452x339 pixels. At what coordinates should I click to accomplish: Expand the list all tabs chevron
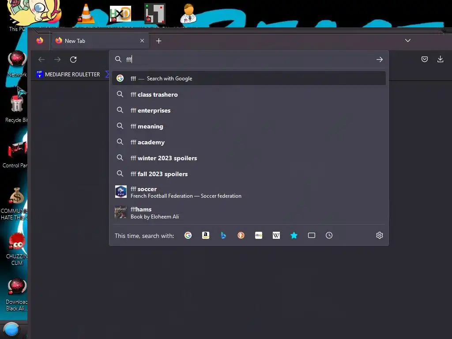[407, 41]
